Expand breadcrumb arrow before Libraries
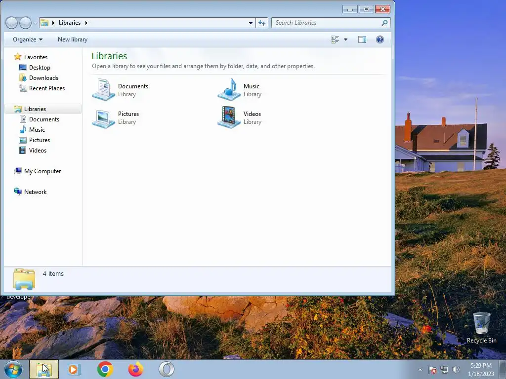The width and height of the screenshot is (506, 379). [x=53, y=23]
